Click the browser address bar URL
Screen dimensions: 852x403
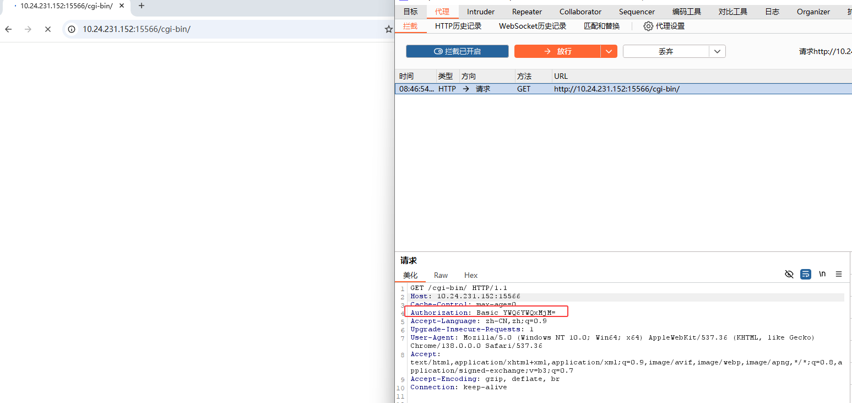coord(137,29)
